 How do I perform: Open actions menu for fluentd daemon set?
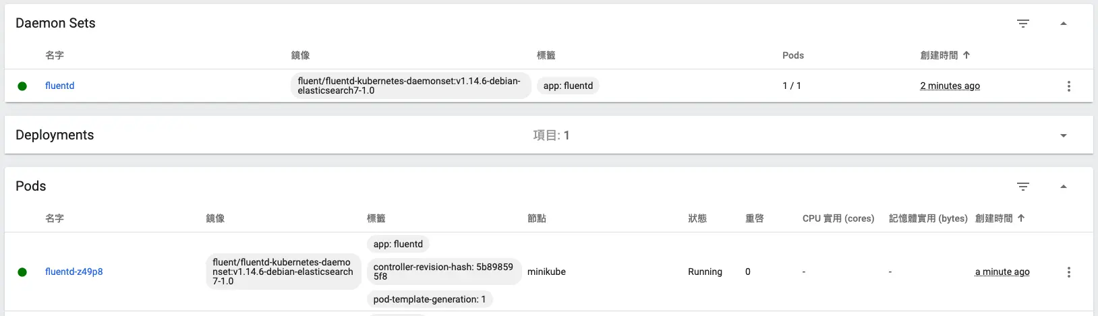pyautogui.click(x=1068, y=86)
